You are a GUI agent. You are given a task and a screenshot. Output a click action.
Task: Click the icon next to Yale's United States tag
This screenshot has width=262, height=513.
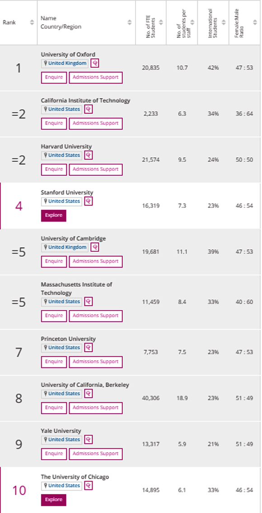(89, 439)
